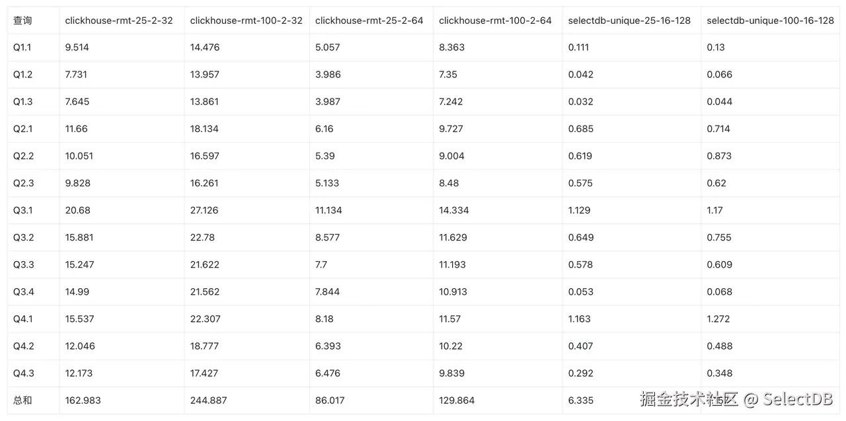
Task: Click the total cell 6.335
Action: (x=581, y=400)
